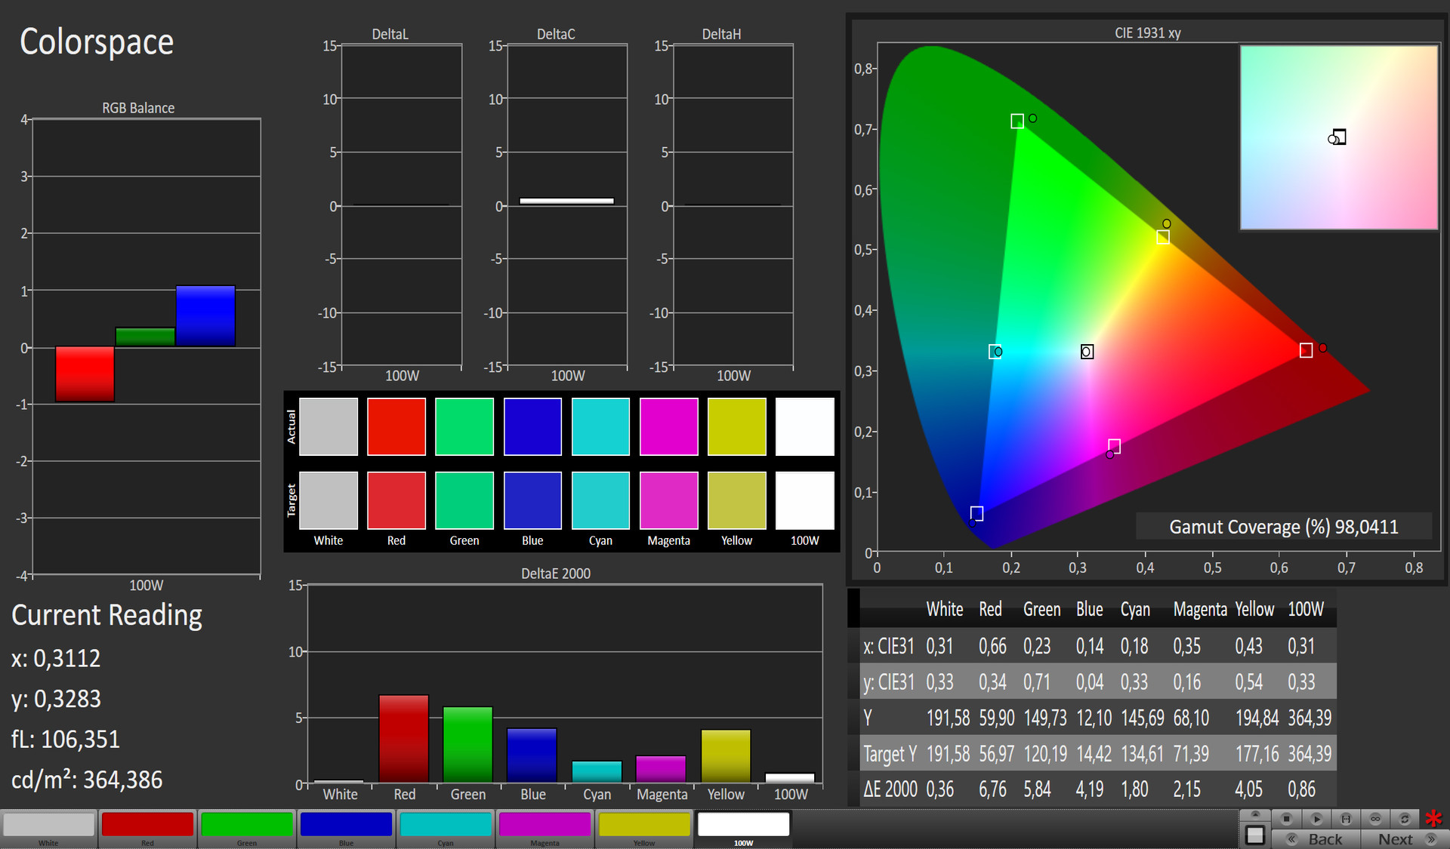Click the Actual 100W color patch
Image resolution: width=1450 pixels, height=849 pixels.
(x=804, y=426)
